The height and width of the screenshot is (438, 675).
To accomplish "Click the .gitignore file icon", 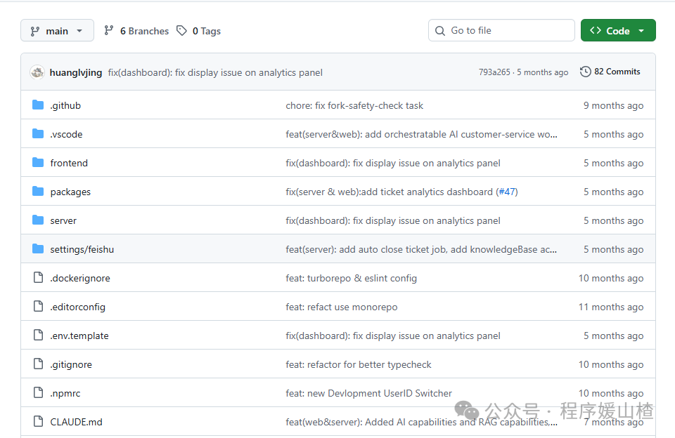I will coord(38,364).
